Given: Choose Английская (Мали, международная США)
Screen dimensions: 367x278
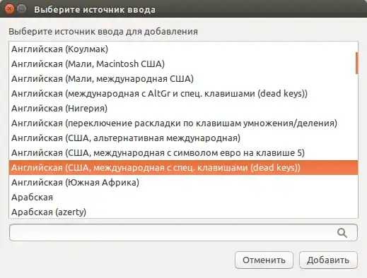Looking at the screenshot, I should [x=183, y=79].
